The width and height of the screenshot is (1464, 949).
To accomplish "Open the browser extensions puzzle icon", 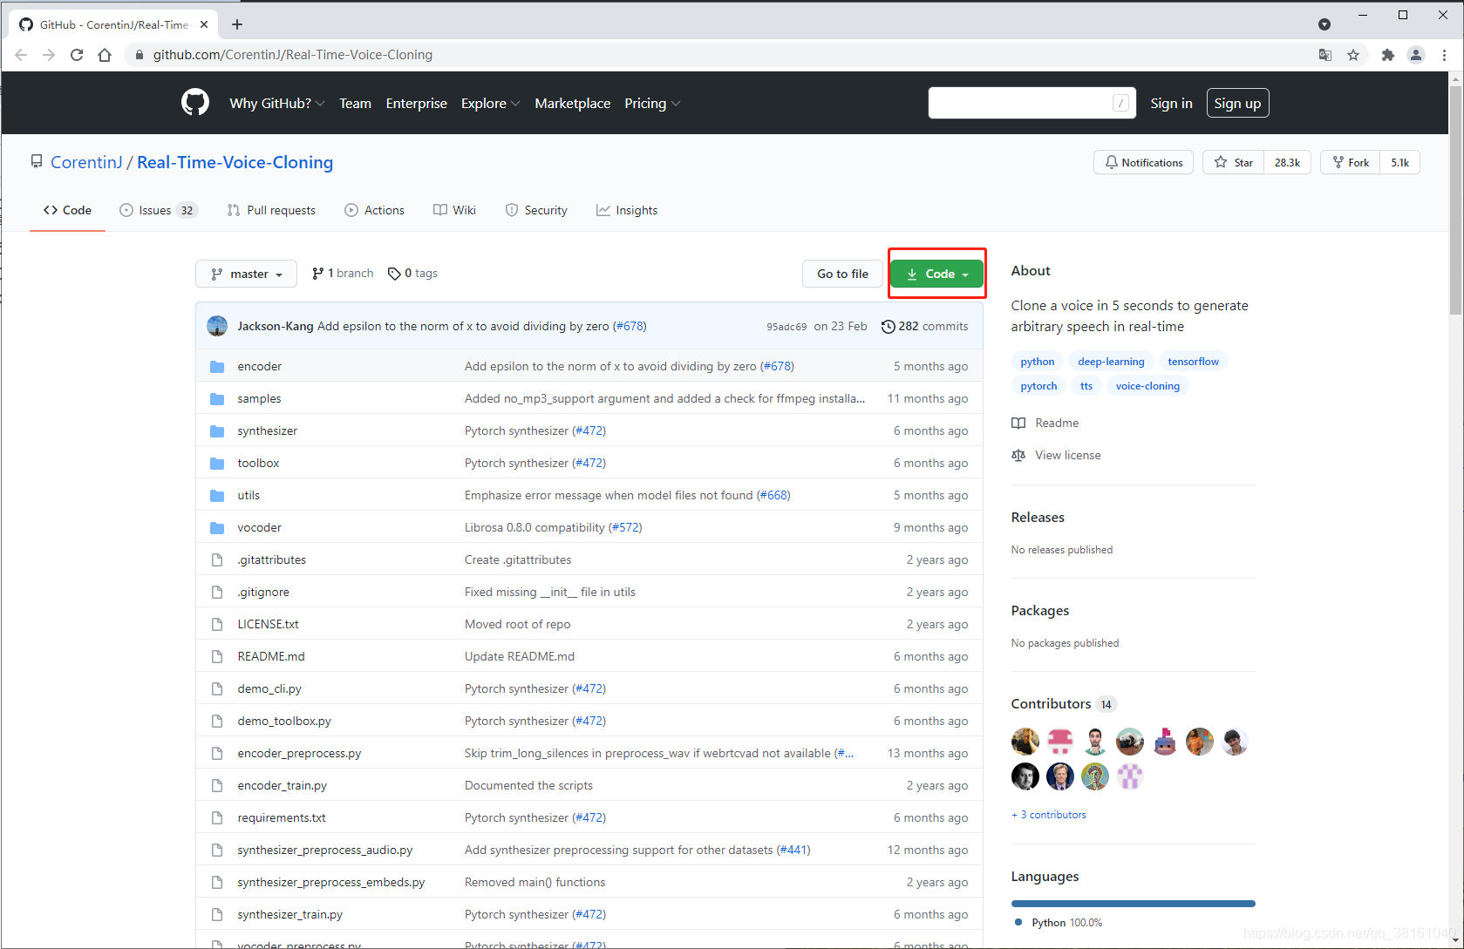I will click(x=1388, y=55).
